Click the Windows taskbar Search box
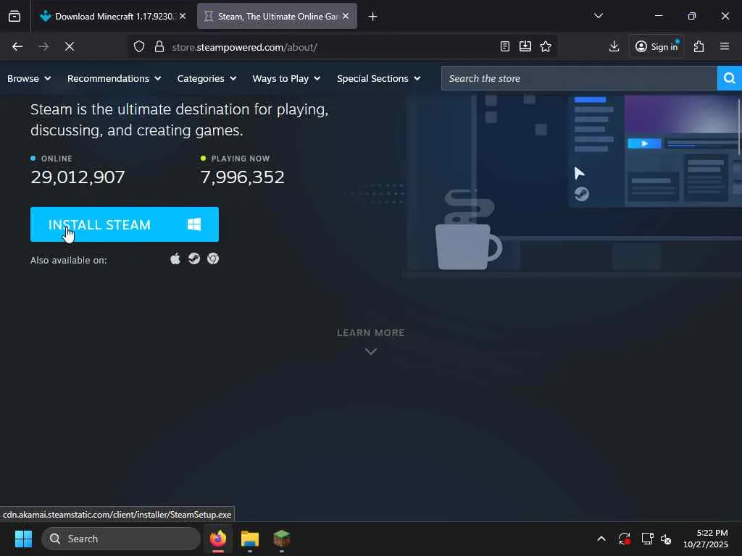This screenshot has height=556, width=742. coord(121,539)
